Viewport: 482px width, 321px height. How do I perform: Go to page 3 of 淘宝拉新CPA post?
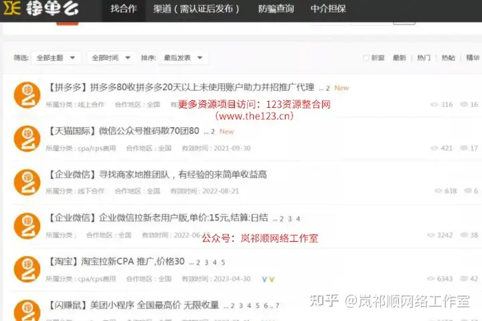coord(207,263)
